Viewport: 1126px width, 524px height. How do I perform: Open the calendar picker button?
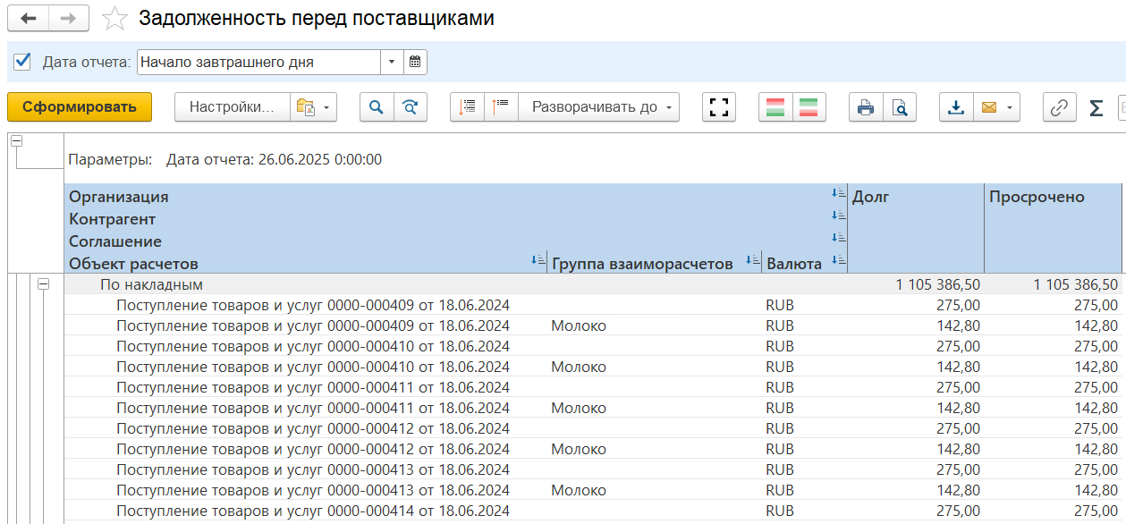point(415,63)
